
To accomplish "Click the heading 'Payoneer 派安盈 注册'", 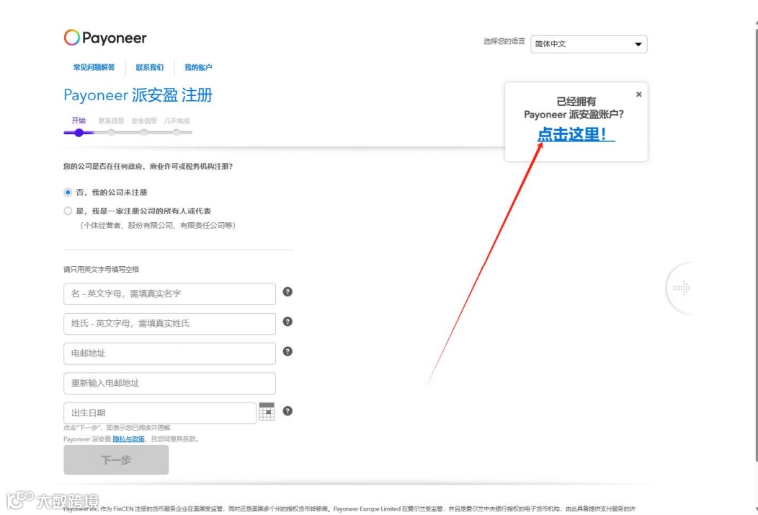I will click(x=138, y=95).
